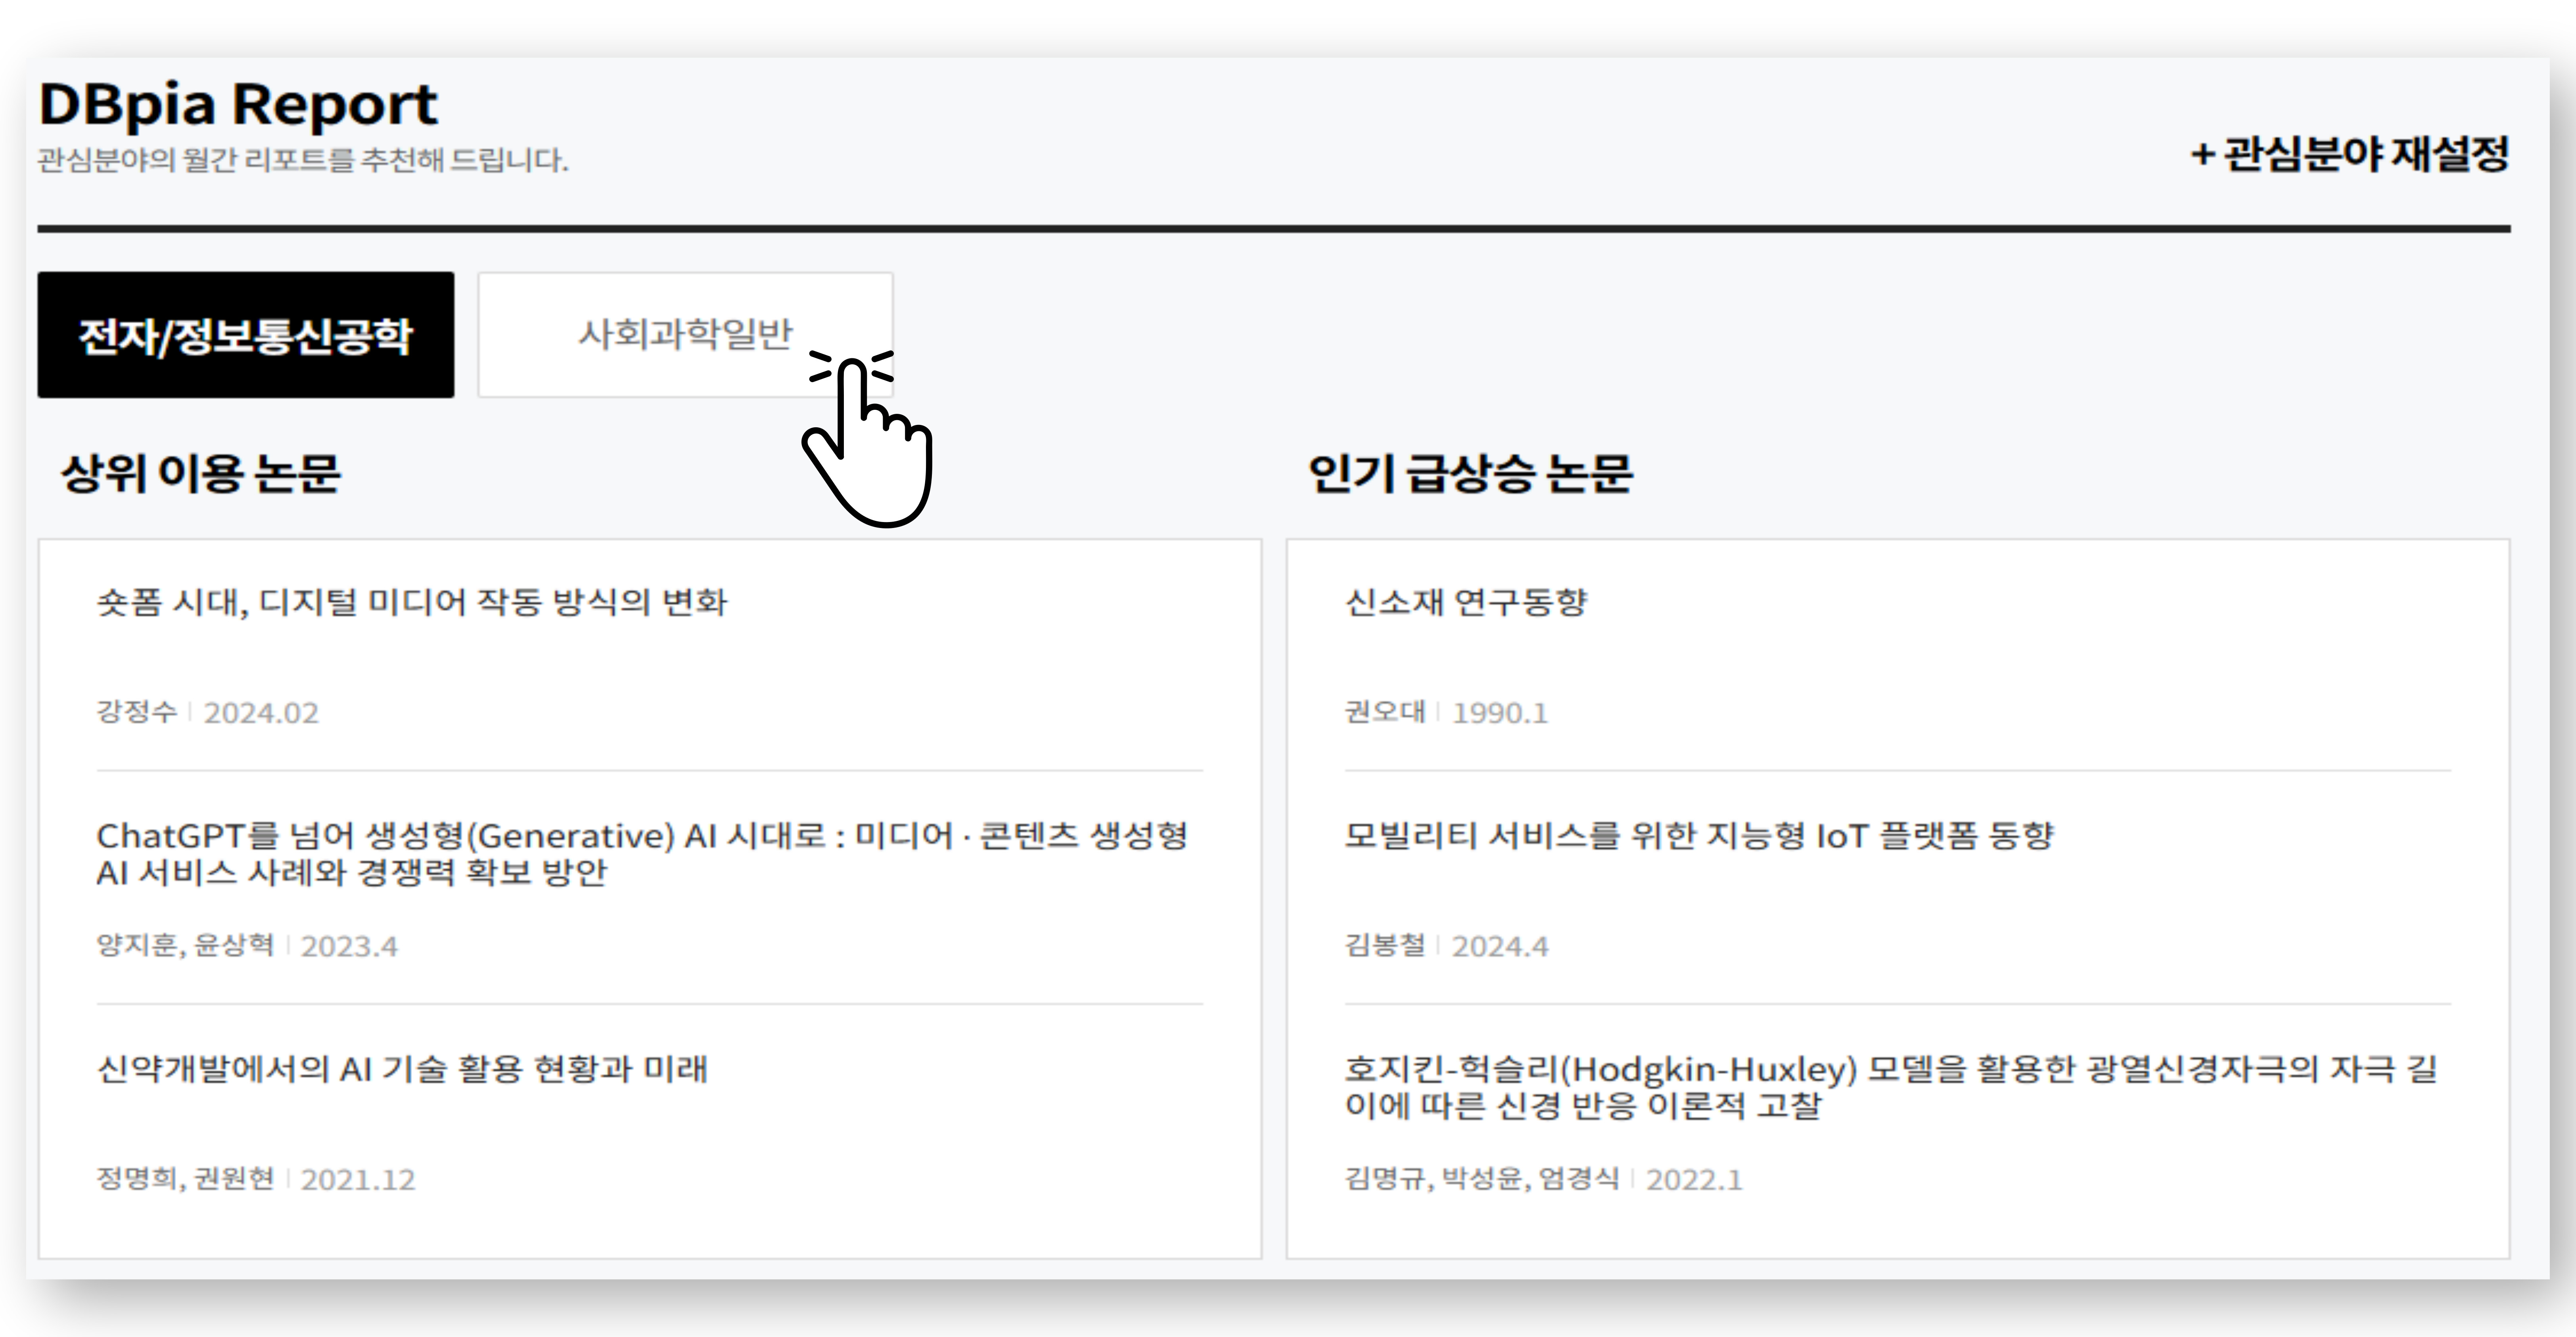Select the 전자/정보통신공학 tab
Image resolution: width=2576 pixels, height=1337 pixels.
coord(246,335)
